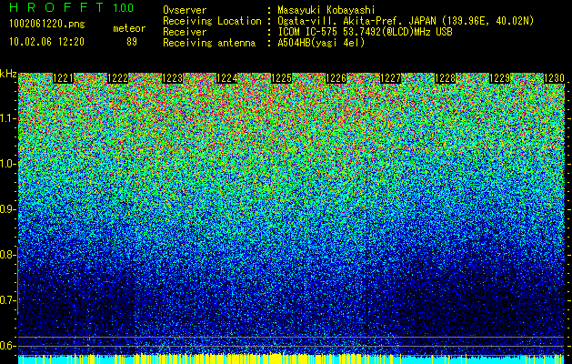Screen dimensions: 572x364
Task: Click the HROFFT 1.0.0 title text
Action: [71, 7]
